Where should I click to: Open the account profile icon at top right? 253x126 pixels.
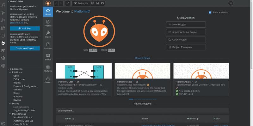(x=231, y=3)
